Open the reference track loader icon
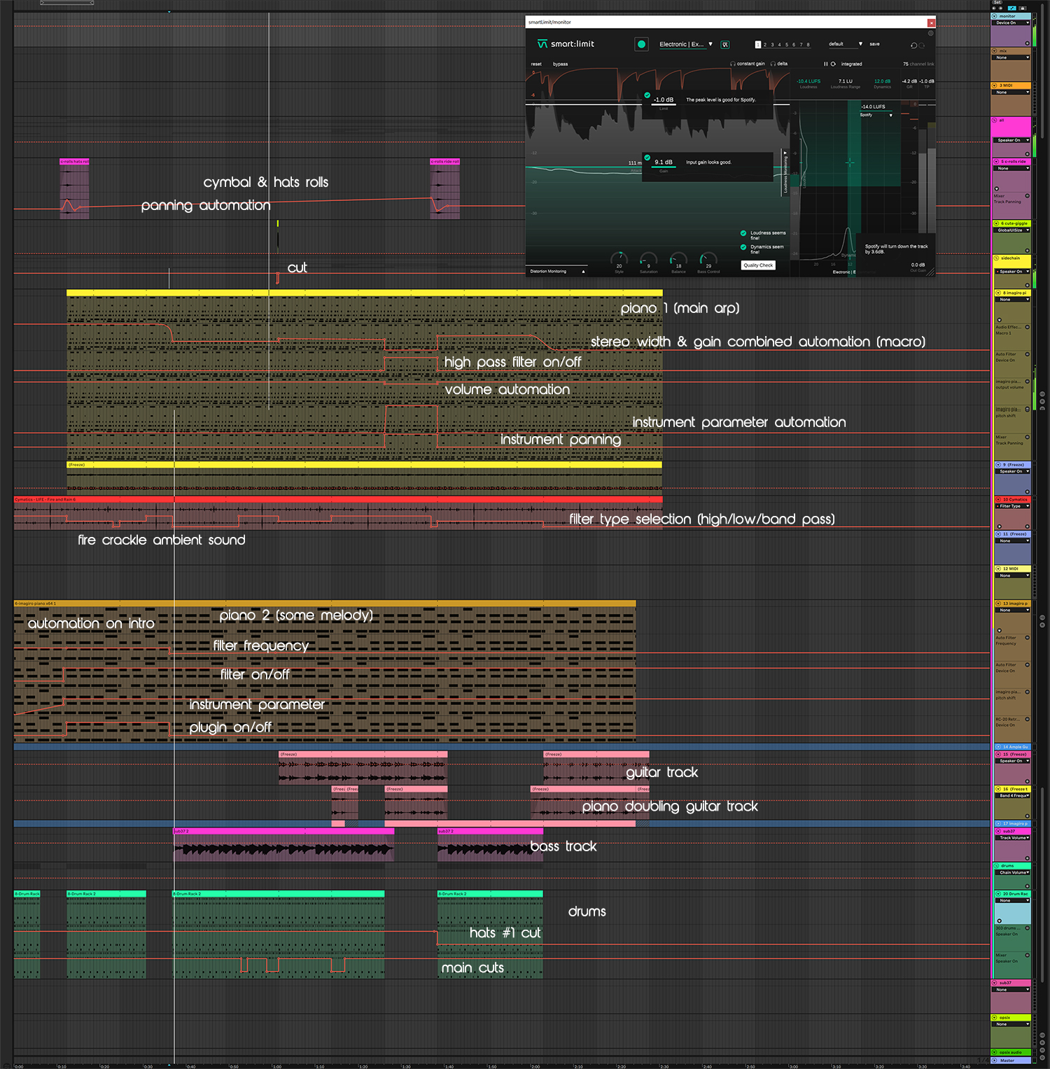 725,45
